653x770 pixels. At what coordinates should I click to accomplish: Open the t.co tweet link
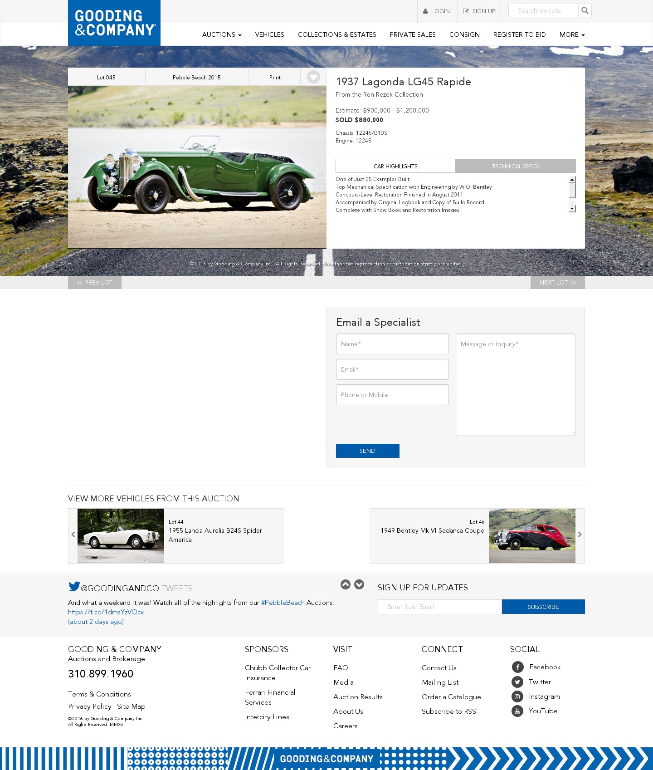(106, 612)
